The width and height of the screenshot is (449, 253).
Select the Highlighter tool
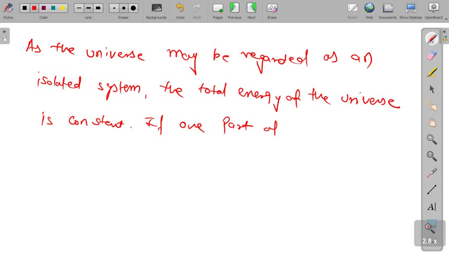431,72
